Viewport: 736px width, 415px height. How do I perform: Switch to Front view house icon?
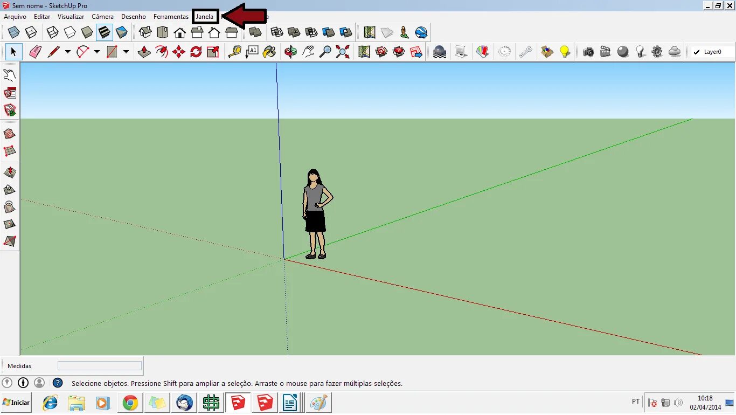click(x=180, y=32)
